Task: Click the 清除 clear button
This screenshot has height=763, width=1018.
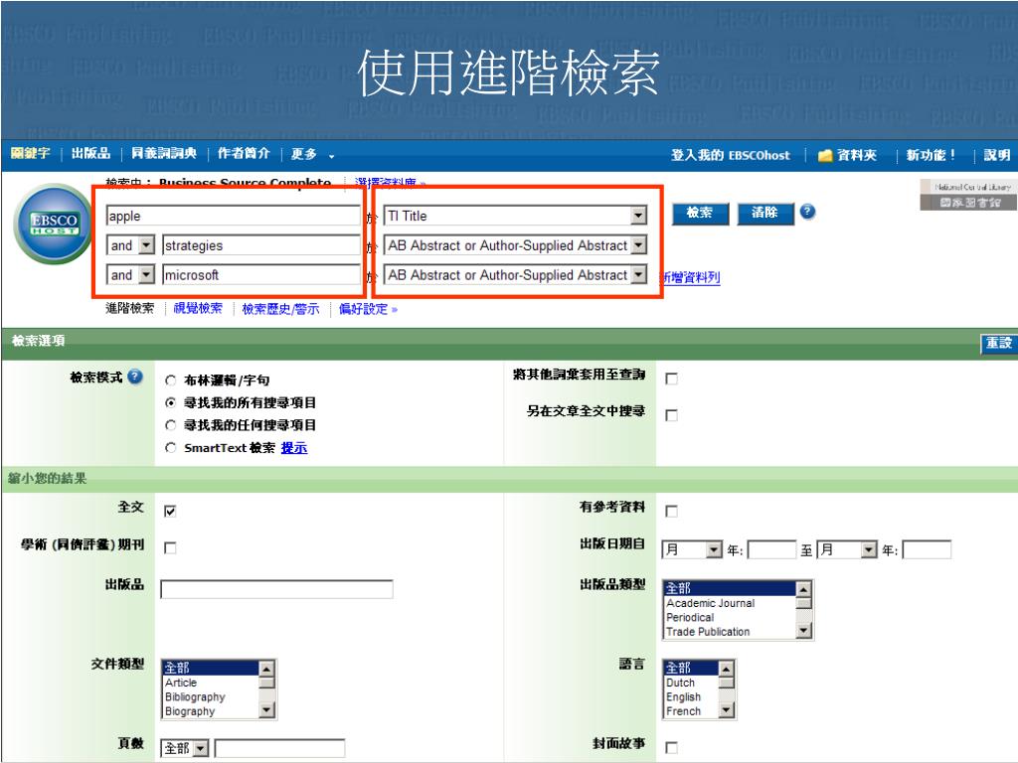Action: coord(764,214)
